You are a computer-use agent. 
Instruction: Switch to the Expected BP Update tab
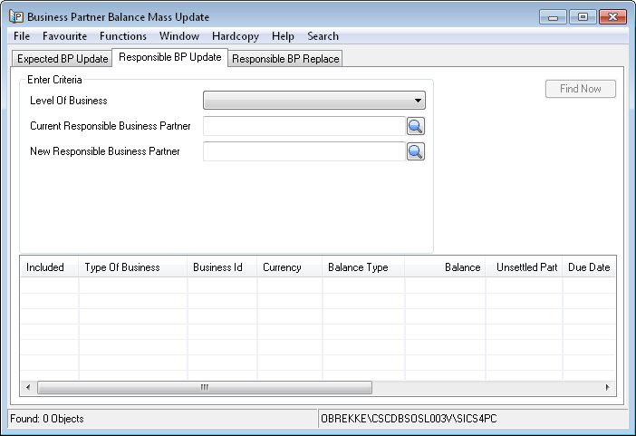(x=62, y=59)
